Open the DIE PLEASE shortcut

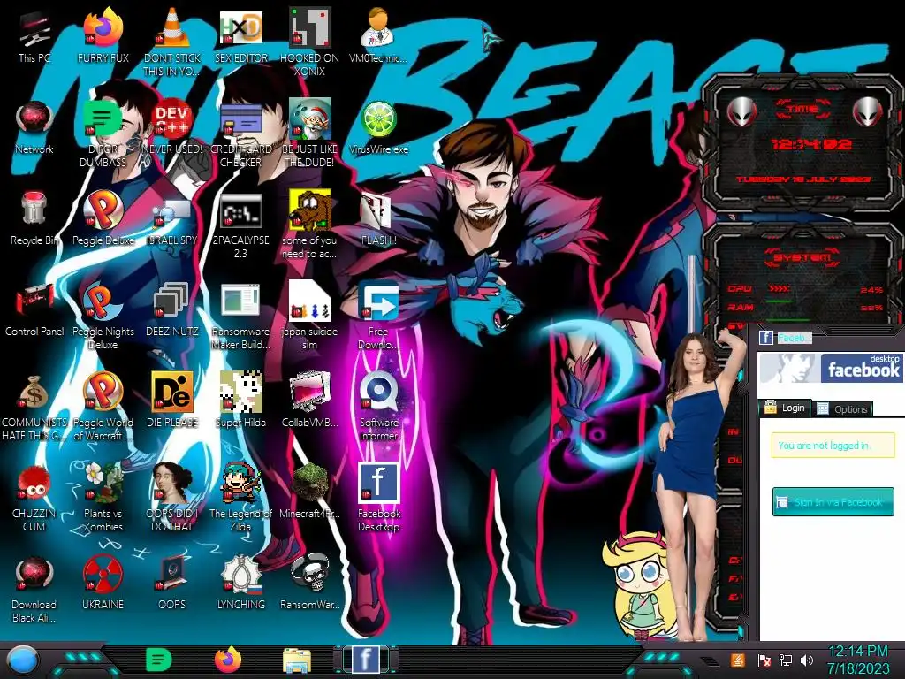pos(171,392)
